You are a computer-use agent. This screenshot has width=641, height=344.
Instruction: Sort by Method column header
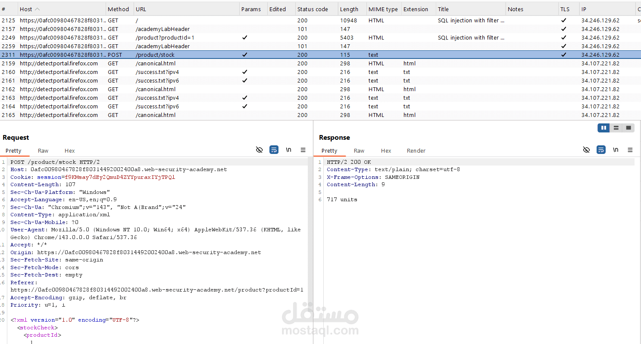[x=119, y=9]
